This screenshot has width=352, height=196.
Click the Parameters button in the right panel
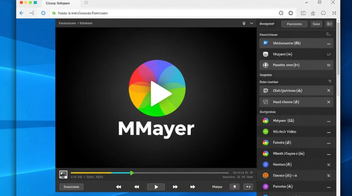pyautogui.click(x=294, y=24)
